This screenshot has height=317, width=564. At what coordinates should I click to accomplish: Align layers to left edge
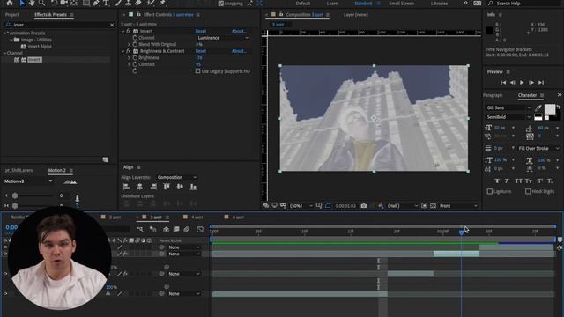pyautogui.click(x=126, y=187)
